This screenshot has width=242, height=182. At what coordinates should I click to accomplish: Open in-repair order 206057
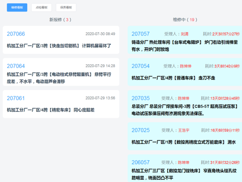pos(141,162)
